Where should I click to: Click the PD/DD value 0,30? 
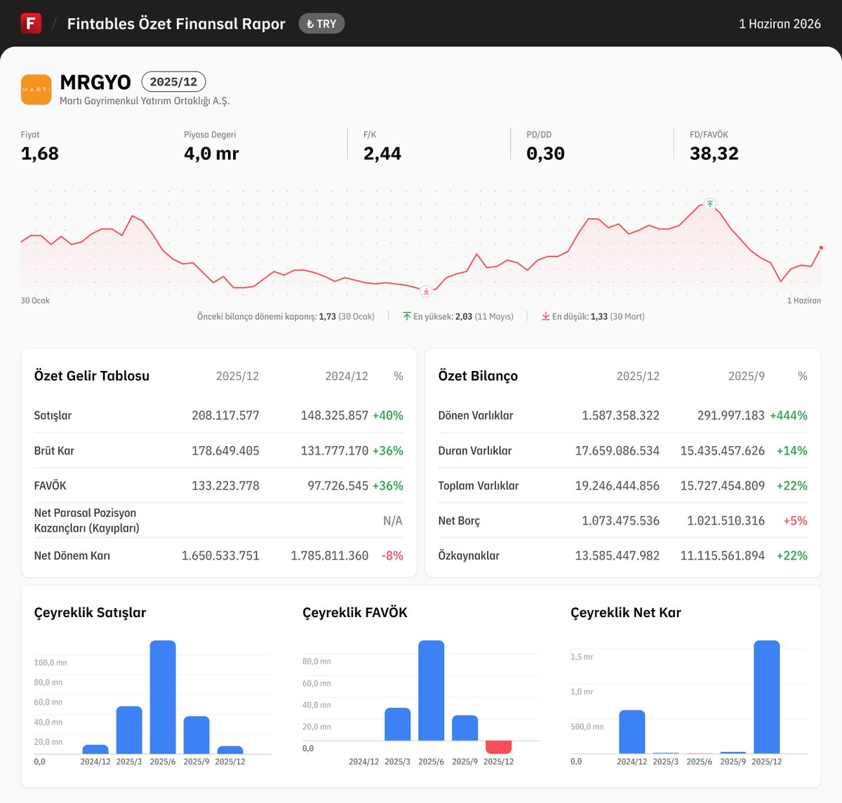546,154
